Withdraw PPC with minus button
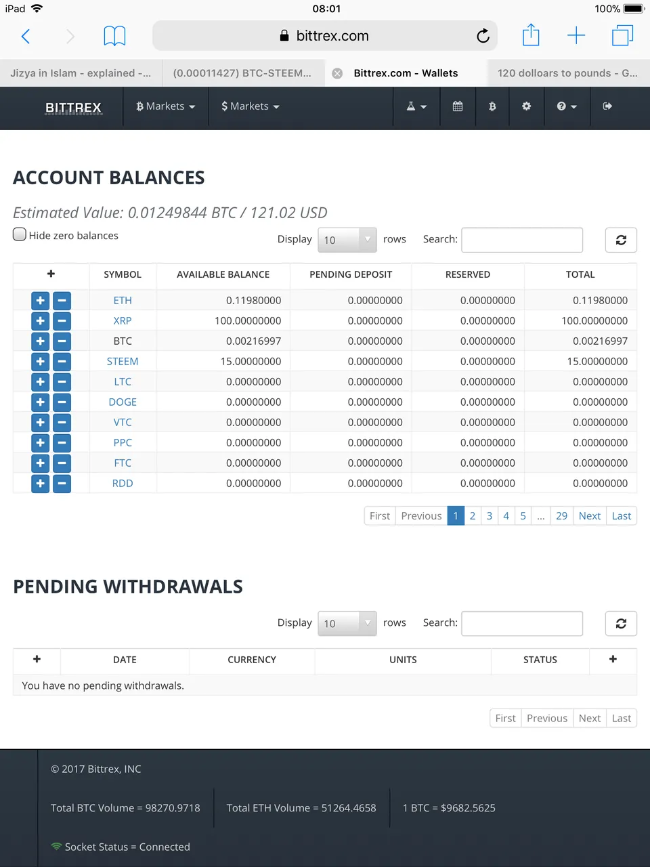Image resolution: width=650 pixels, height=867 pixels. (62, 443)
